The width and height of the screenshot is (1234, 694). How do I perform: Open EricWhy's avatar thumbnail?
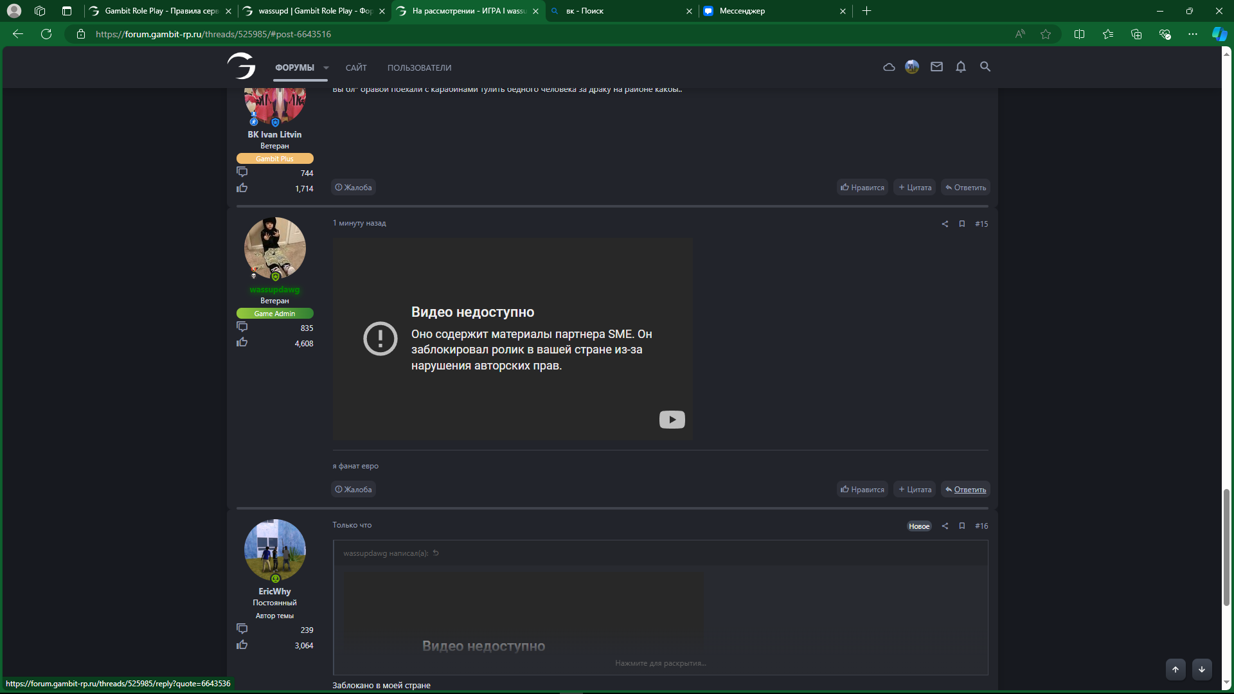[274, 550]
